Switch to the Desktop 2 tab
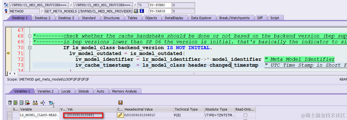This screenshot has width=347, height=120. (x=43, y=18)
